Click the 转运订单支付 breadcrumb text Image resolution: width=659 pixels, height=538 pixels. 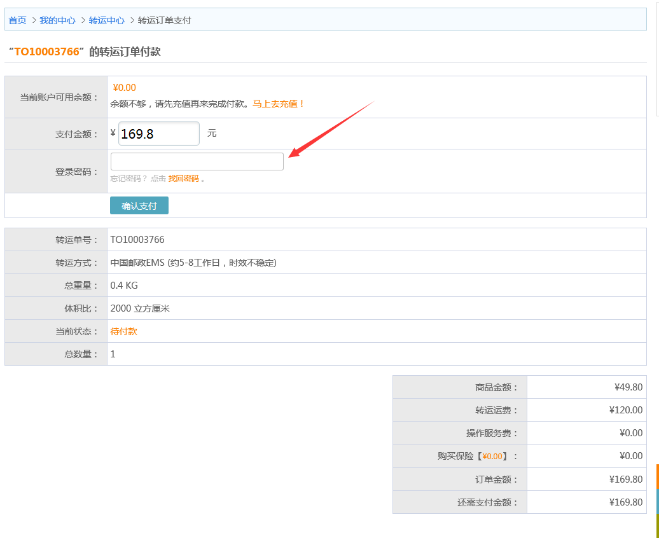tap(164, 20)
